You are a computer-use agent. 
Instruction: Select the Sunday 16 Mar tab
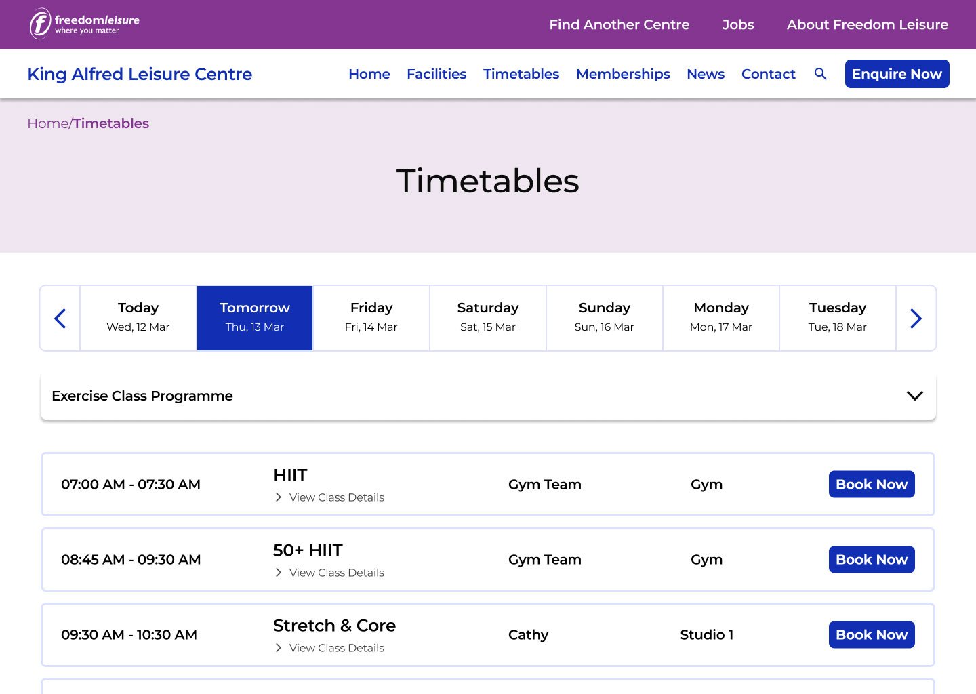pos(605,319)
